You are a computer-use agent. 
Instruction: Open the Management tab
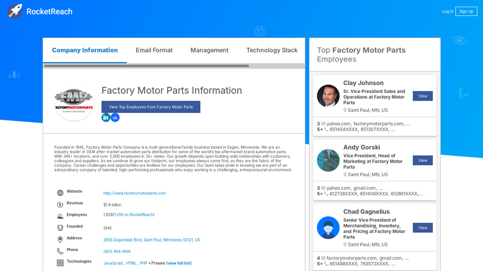point(209,51)
